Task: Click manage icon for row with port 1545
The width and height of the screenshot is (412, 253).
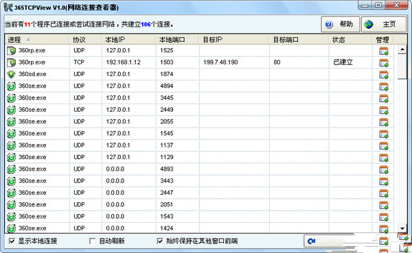Action: pos(384,134)
